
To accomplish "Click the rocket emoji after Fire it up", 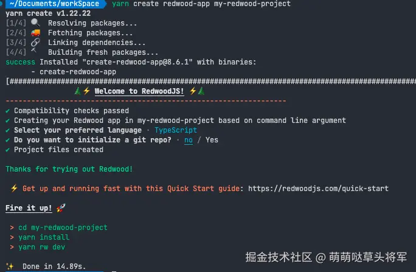I will 61,208.
